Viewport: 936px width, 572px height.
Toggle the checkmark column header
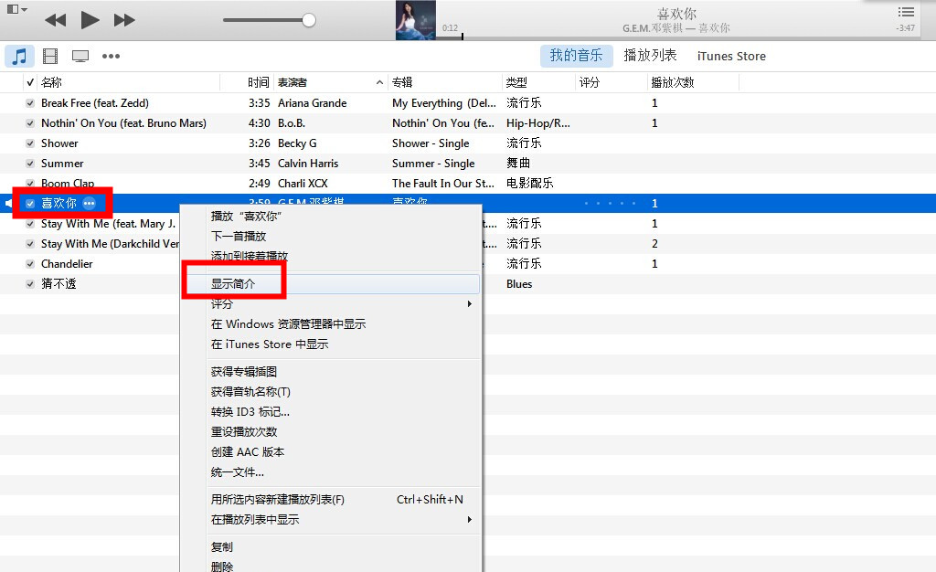click(x=30, y=82)
